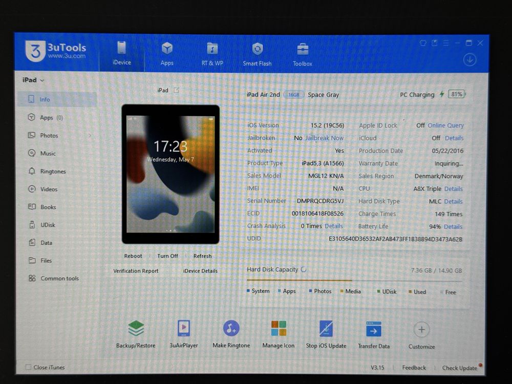Click the V3.15 version label
512x384 pixels.
tap(377, 368)
